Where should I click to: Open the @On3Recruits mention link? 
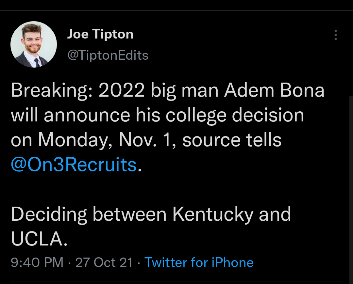[74, 165]
